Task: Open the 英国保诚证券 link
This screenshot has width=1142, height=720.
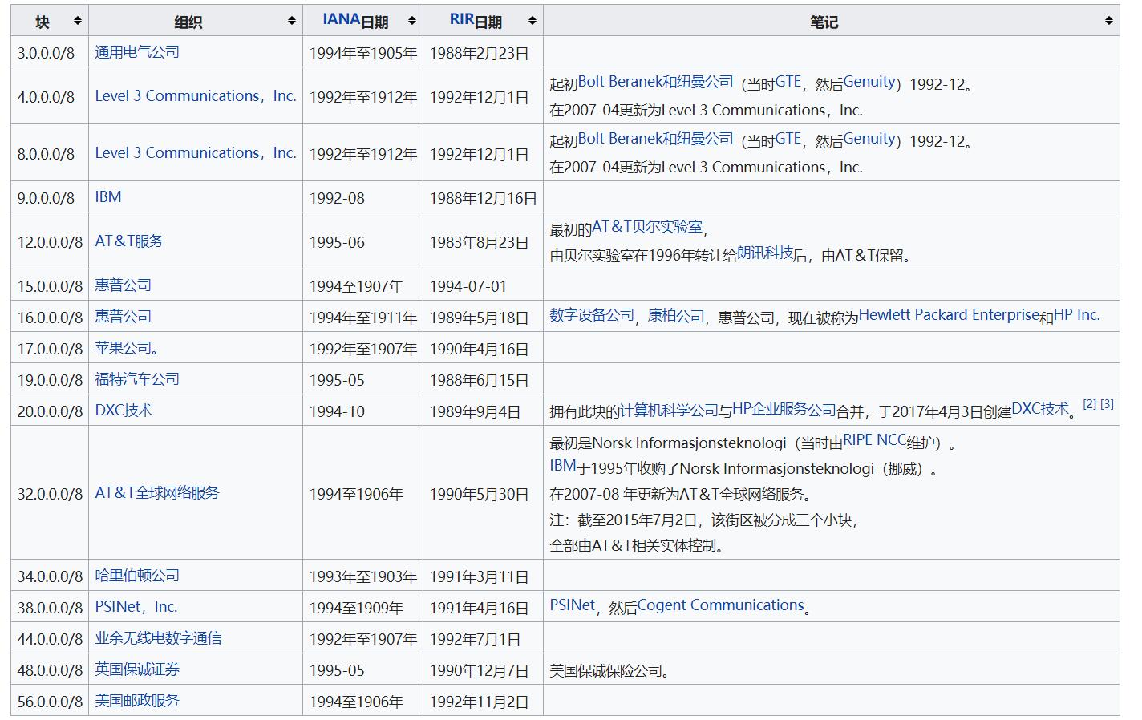Action: coord(137,669)
